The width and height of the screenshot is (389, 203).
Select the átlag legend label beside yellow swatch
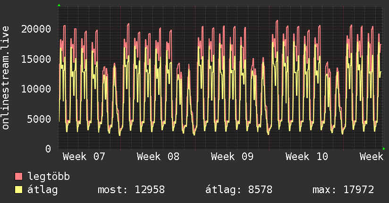[42, 190]
